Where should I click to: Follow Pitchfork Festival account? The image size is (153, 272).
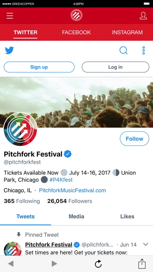(134, 139)
